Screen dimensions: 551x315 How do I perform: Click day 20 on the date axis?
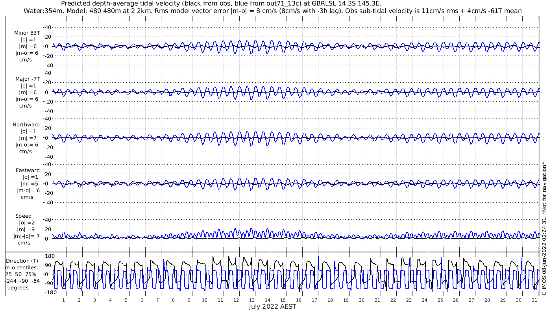click(x=362, y=300)
